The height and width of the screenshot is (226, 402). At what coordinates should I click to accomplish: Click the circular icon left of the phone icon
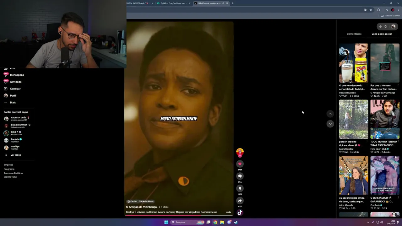(380, 27)
